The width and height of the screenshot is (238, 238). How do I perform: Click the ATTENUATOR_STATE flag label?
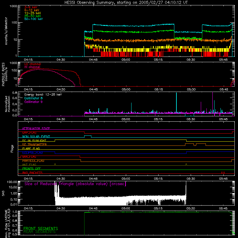36,129
